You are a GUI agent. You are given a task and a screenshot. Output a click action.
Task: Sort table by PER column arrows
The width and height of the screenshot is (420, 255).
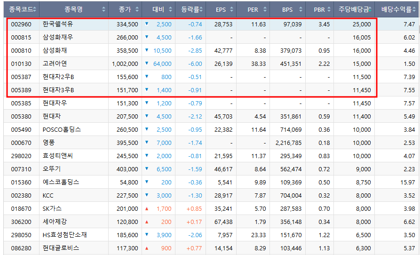(x=265, y=9)
